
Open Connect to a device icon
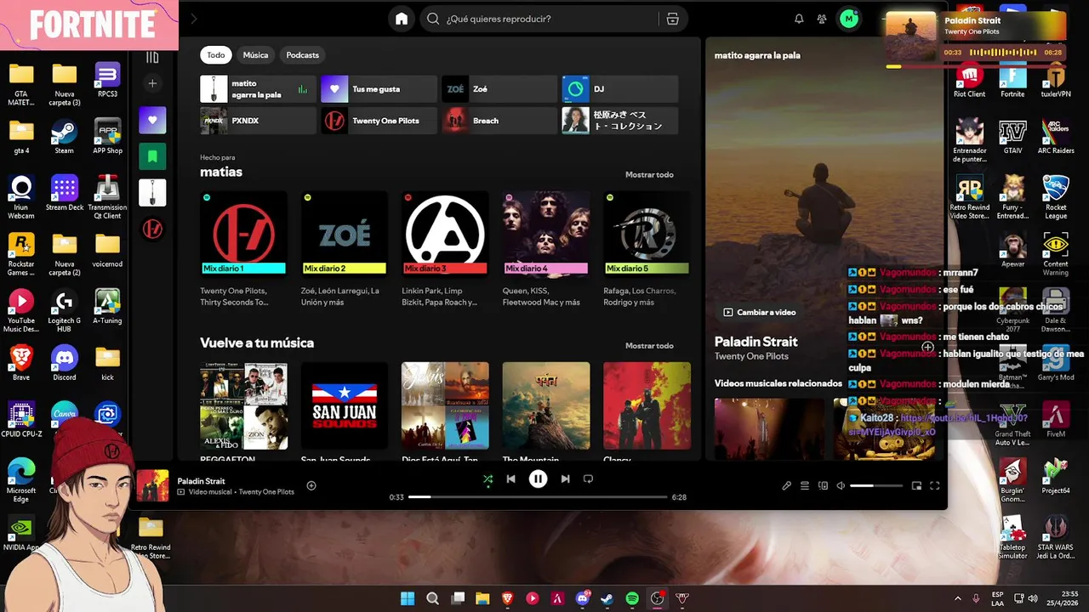[823, 486]
